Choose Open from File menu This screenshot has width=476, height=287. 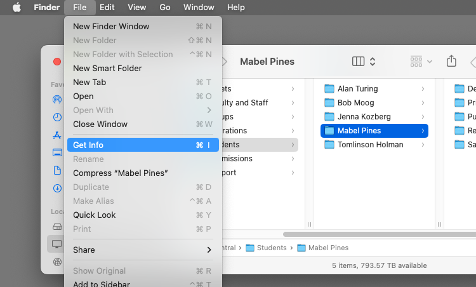coord(143,97)
